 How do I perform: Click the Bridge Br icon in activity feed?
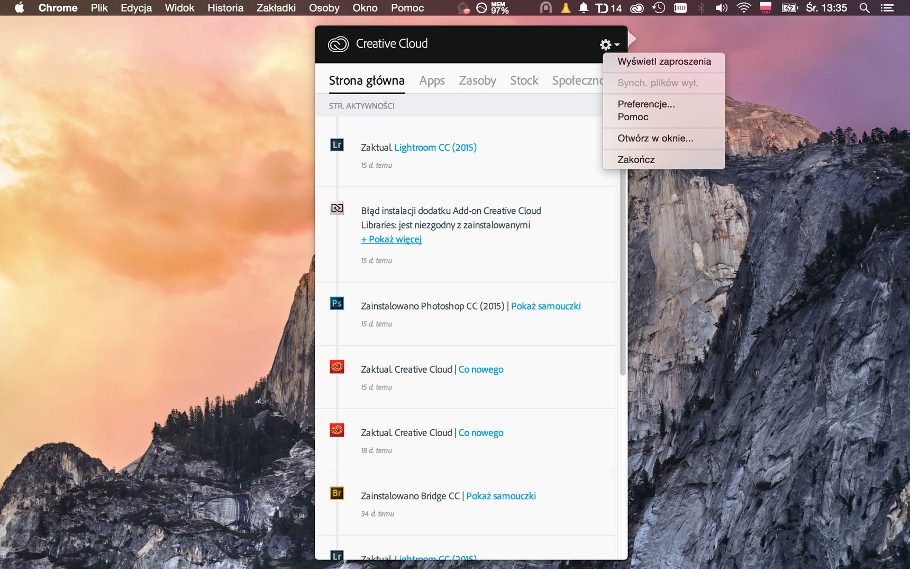pos(336,493)
